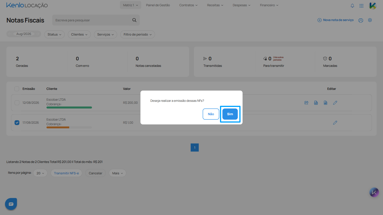The image size is (383, 215).
Task: Open the Despesas menu
Action: point(242,5)
